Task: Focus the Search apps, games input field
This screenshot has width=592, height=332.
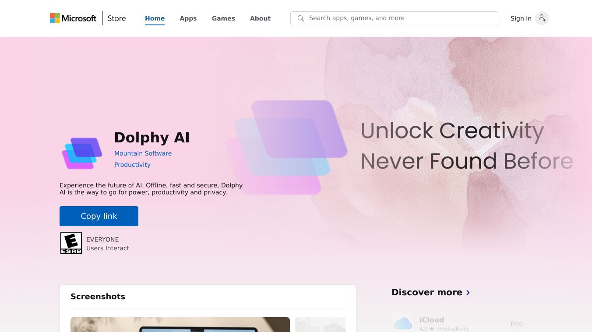Action: [394, 18]
